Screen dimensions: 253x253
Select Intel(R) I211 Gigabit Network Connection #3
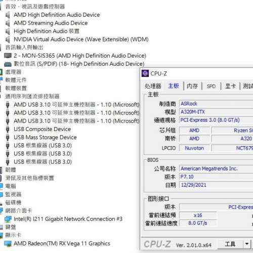68,219
